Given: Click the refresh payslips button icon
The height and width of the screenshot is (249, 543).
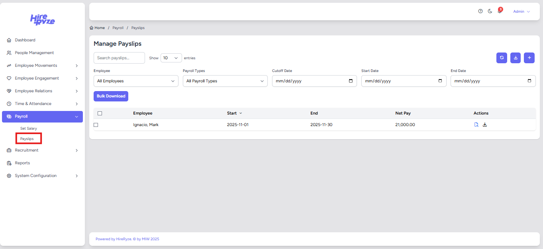Looking at the screenshot, I should [x=502, y=58].
